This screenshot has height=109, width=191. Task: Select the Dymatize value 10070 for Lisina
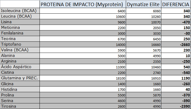point(155,22)
